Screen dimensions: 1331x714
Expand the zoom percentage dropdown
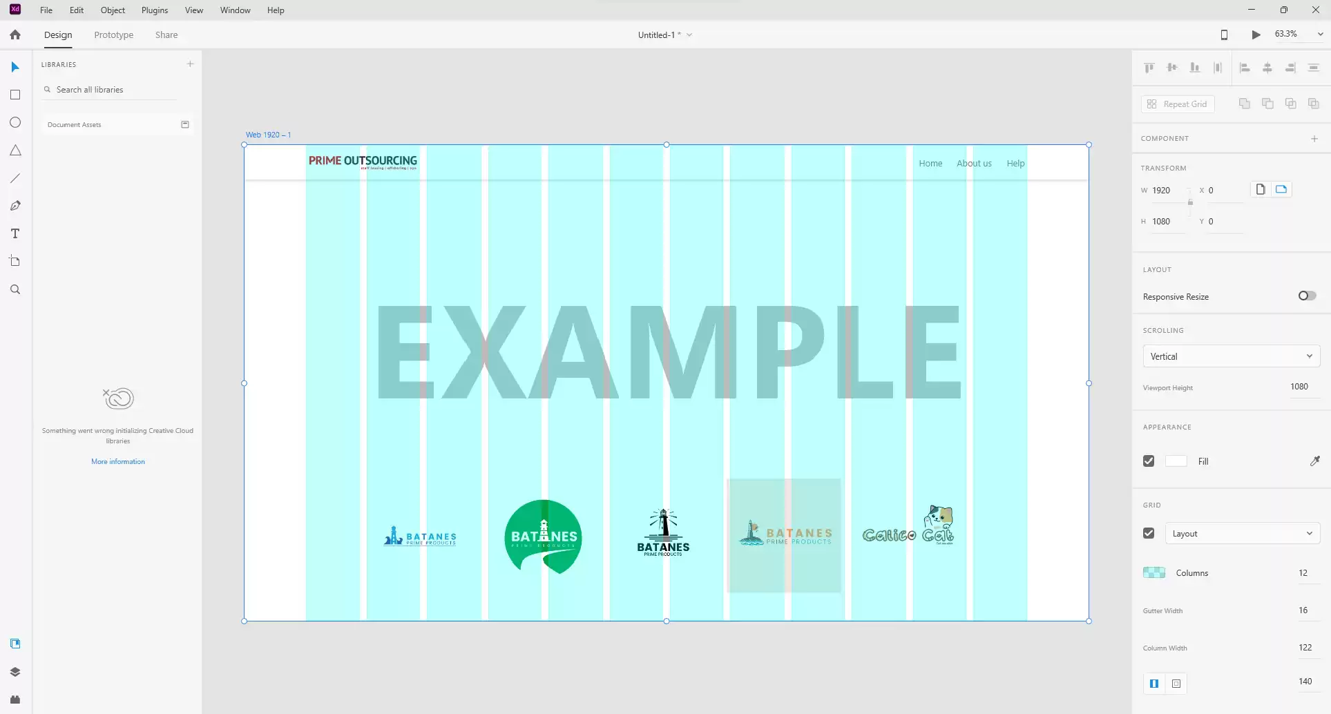pos(1319,34)
